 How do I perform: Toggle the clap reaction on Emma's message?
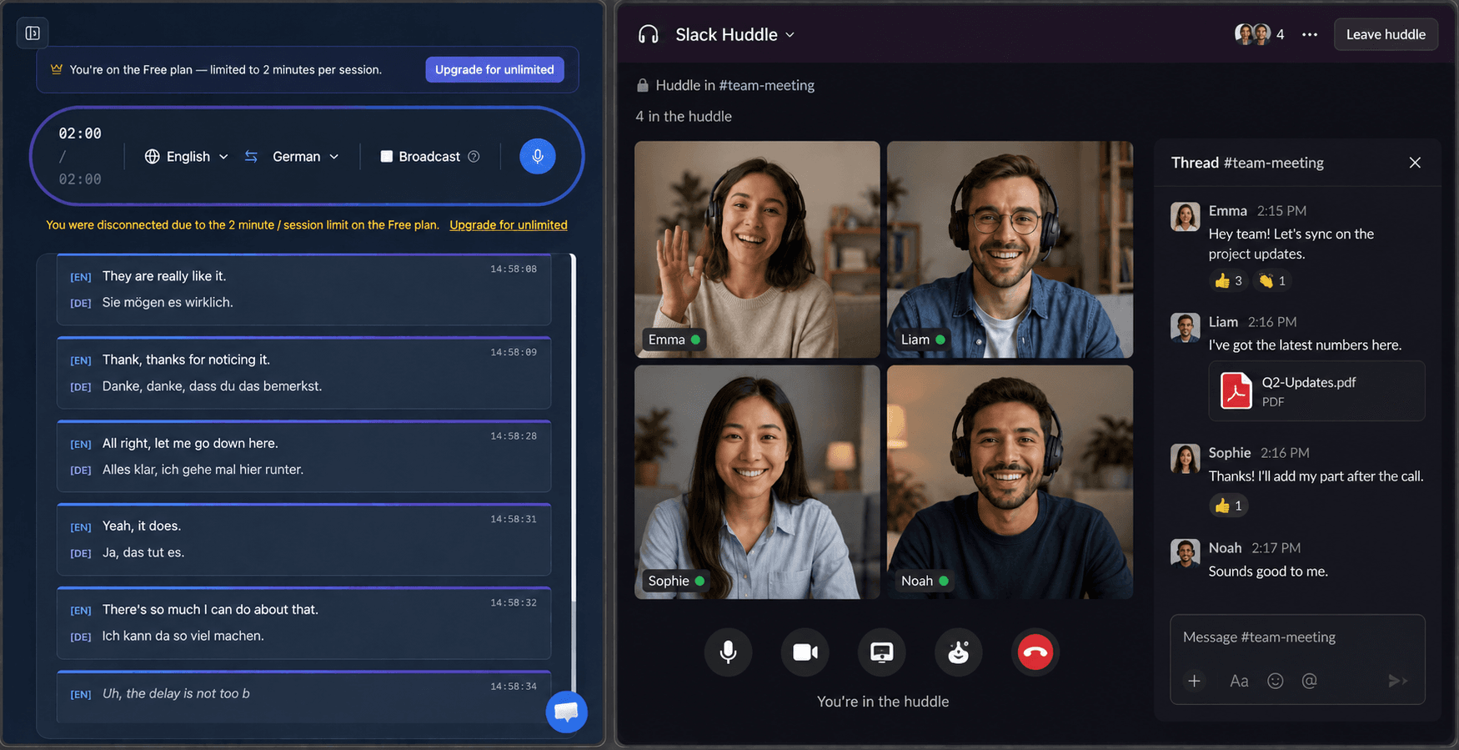tap(1272, 280)
